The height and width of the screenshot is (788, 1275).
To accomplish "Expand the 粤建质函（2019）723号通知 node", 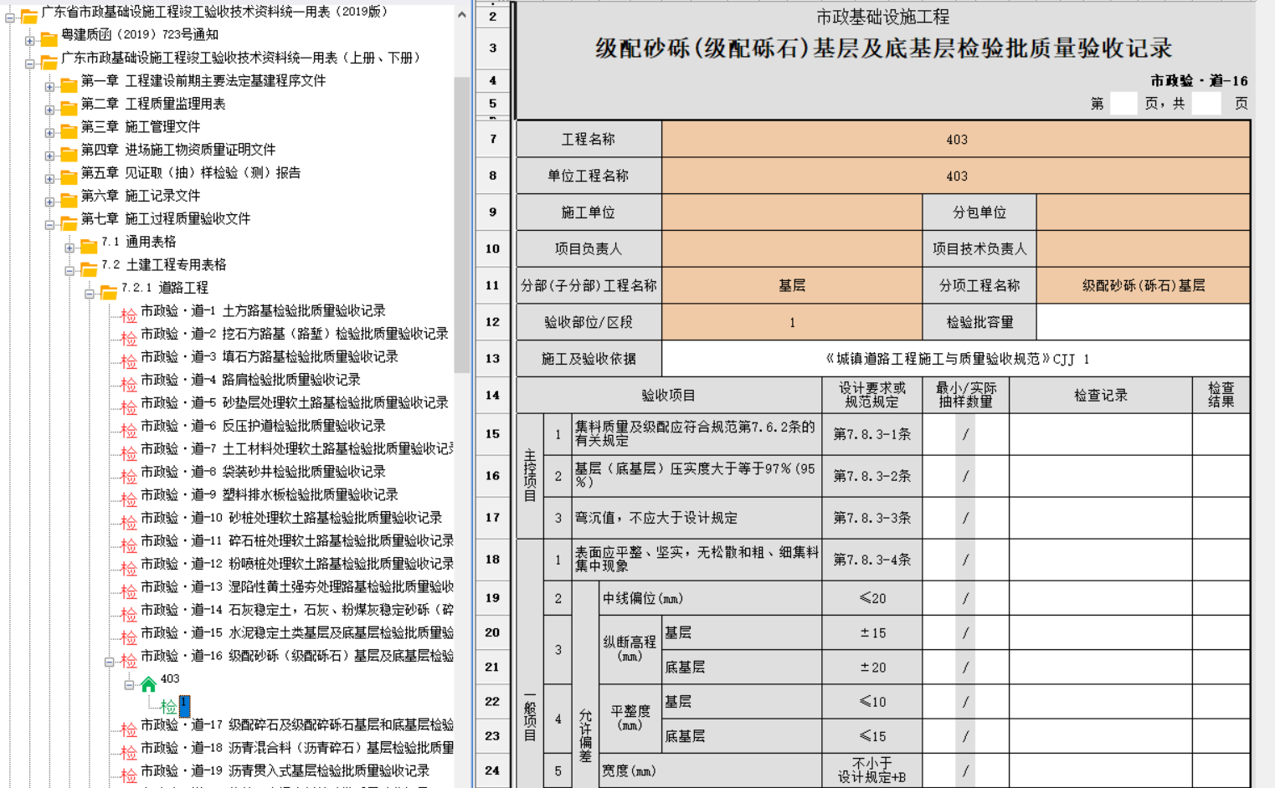I will click(x=29, y=40).
